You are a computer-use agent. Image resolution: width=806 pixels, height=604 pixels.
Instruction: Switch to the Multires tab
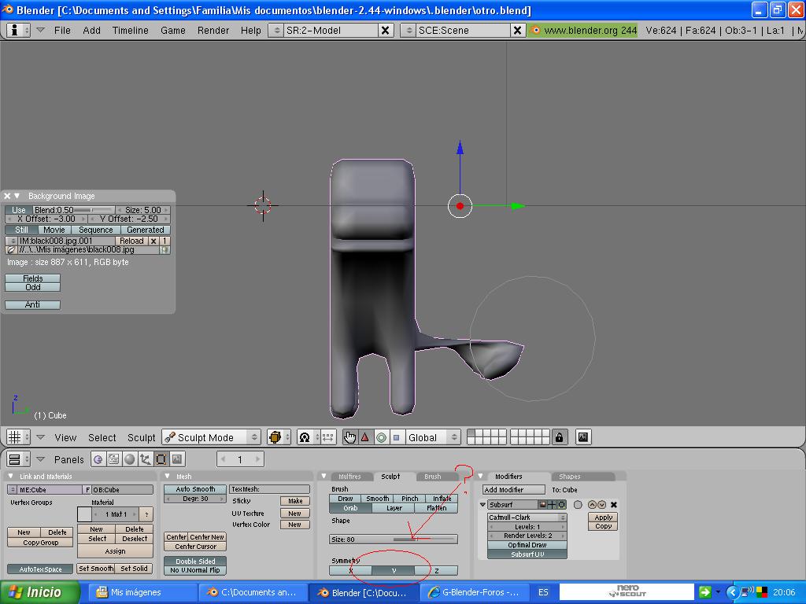click(x=349, y=477)
